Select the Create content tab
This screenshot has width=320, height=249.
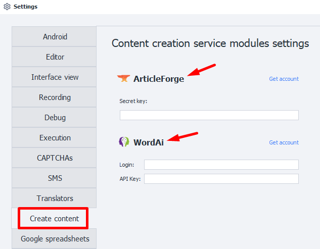54,219
